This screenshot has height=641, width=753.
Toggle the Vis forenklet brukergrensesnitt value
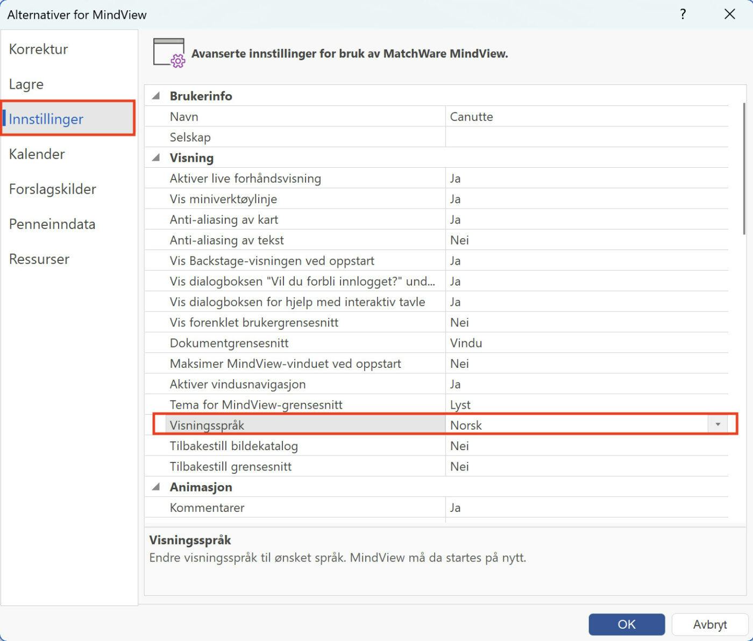coord(586,323)
